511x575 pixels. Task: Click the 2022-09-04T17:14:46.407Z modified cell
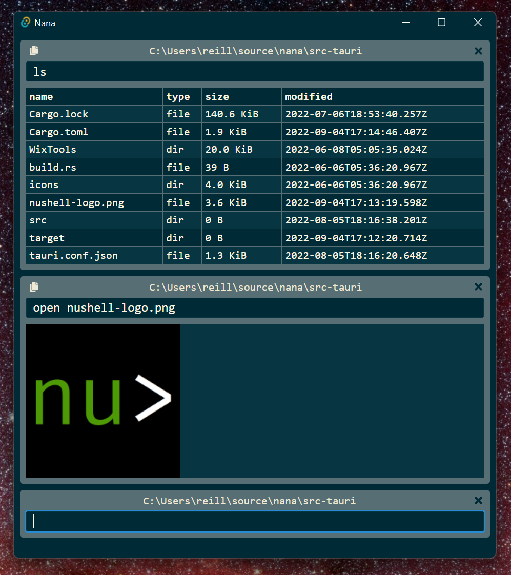click(383, 132)
